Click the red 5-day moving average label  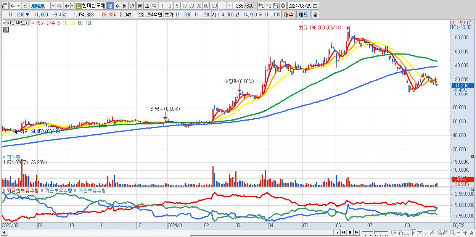pos(58,23)
